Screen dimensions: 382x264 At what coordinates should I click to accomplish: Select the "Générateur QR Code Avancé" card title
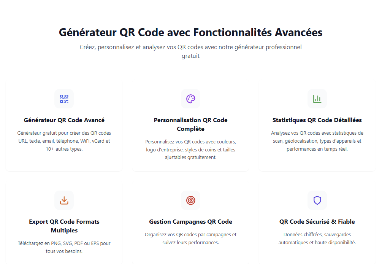[64, 120]
